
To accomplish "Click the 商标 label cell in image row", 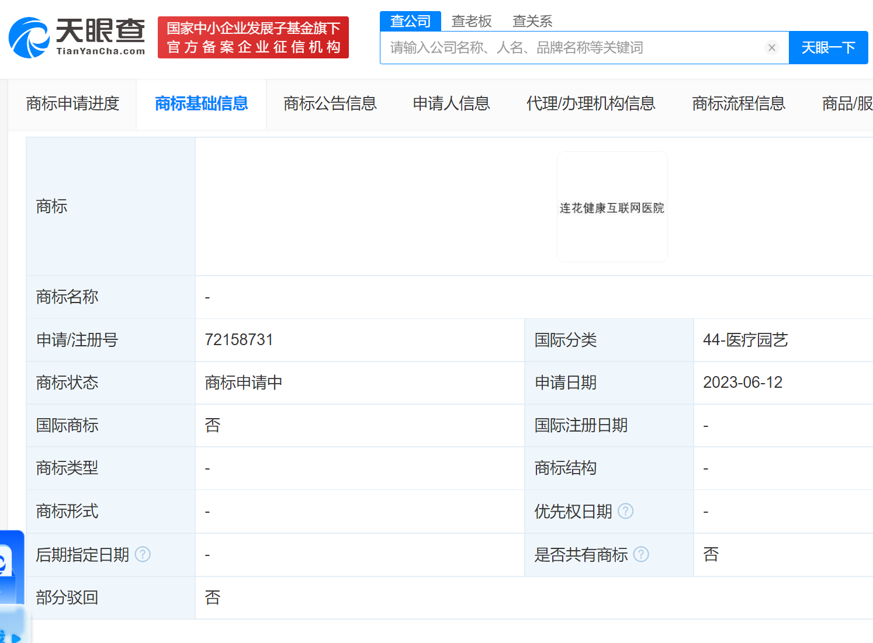I will click(110, 207).
